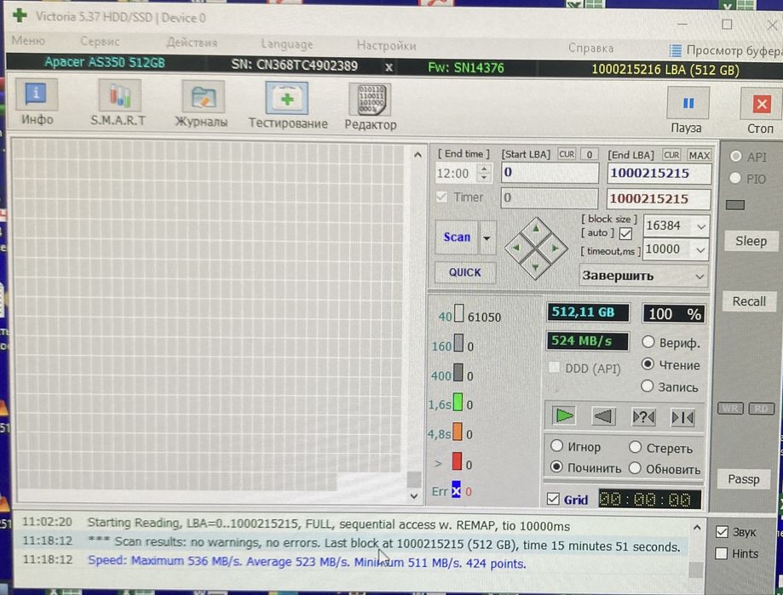
Task: Select the Стереть erase action
Action: point(636,447)
